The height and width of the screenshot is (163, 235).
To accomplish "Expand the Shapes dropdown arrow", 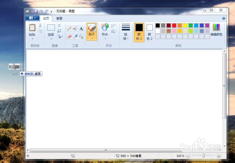I will click(x=105, y=38).
